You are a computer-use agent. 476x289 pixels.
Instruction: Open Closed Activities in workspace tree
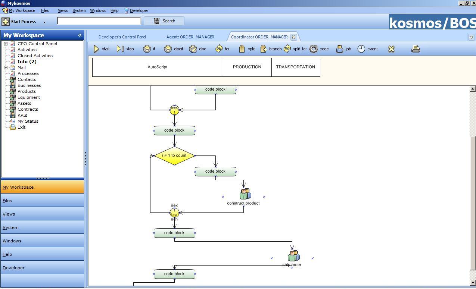35,56
